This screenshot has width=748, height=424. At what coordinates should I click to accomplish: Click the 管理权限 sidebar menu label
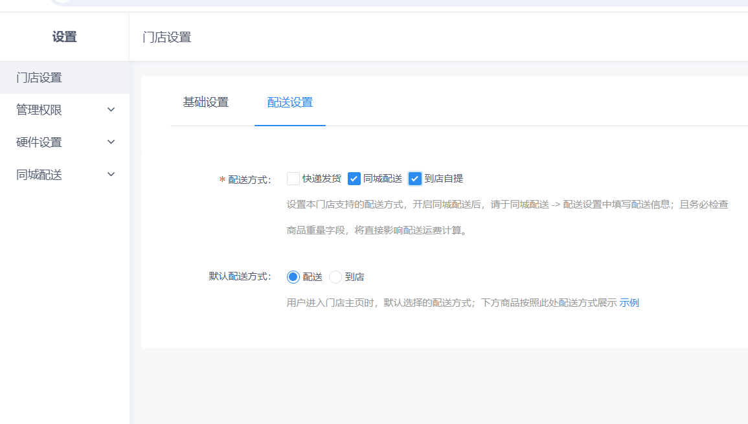point(39,110)
